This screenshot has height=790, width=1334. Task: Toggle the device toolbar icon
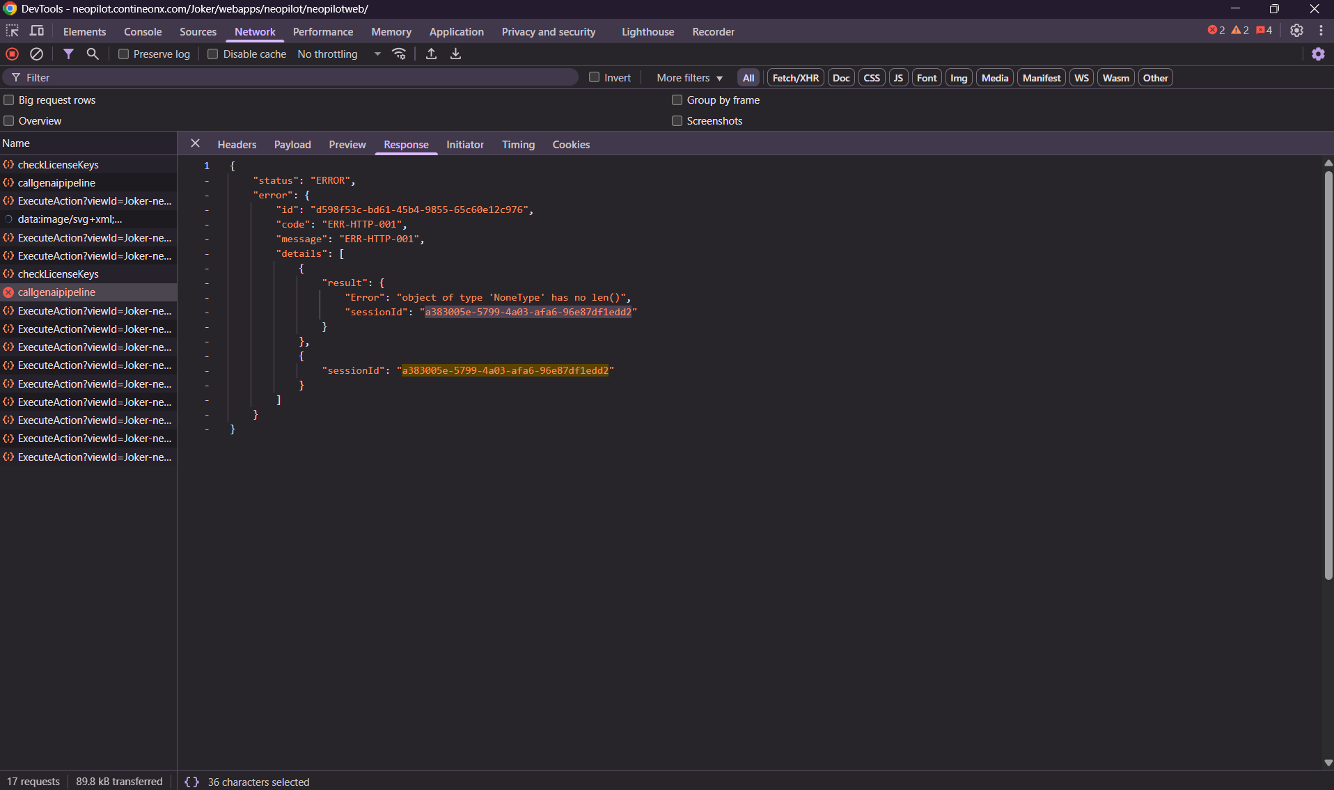[37, 31]
